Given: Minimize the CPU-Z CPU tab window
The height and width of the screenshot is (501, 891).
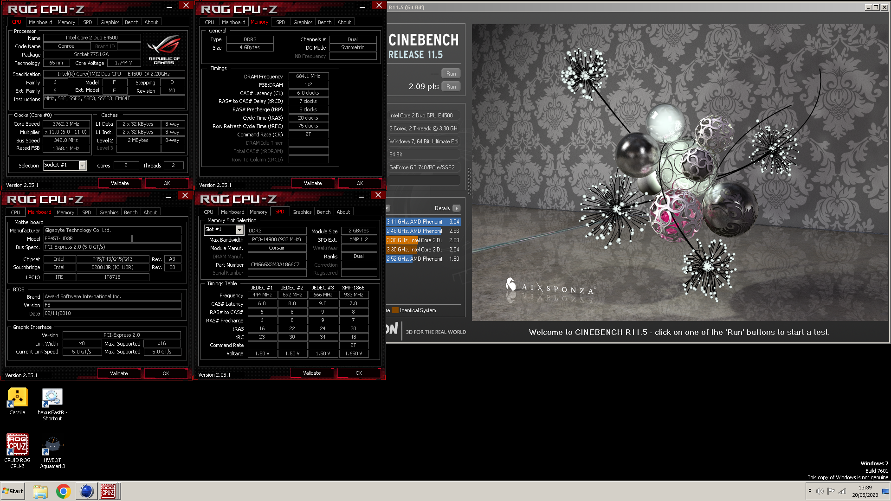Looking at the screenshot, I should click(169, 6).
